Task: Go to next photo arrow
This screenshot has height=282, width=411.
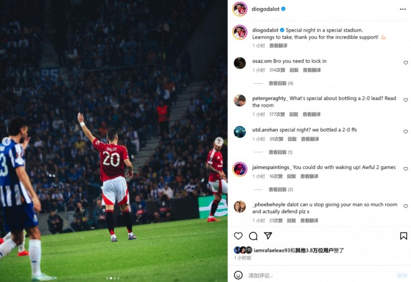Action: (219, 141)
